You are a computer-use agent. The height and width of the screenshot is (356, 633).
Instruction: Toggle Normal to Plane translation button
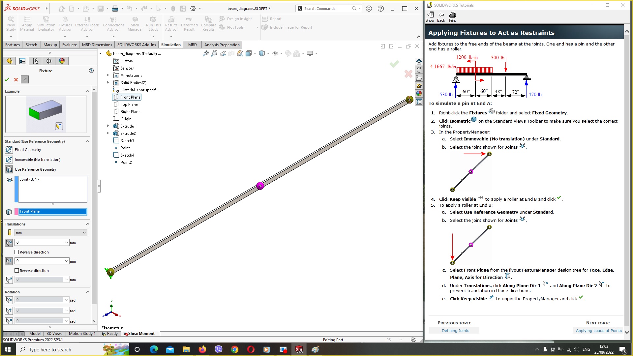9,280
